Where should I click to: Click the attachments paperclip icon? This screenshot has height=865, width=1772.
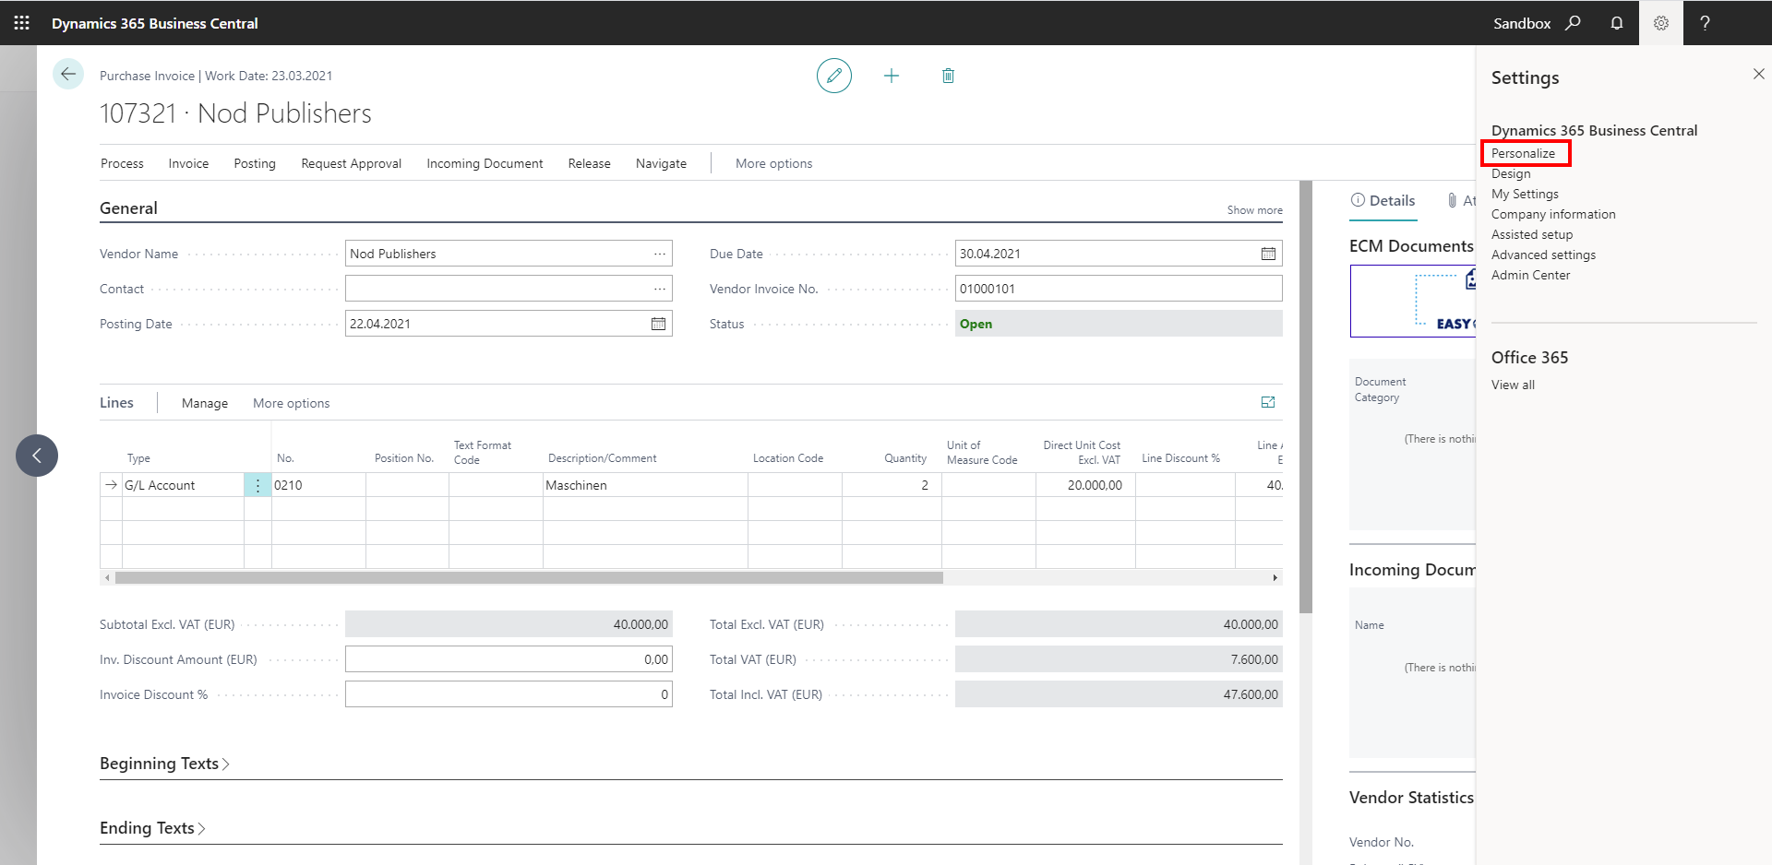coord(1453,200)
